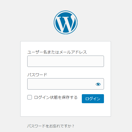
Task: Click the ユーザー名またはメールアドレス label text
Action: pyautogui.click(x=57, y=52)
